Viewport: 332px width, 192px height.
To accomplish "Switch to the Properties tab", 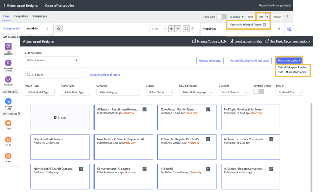I will pos(21,16).
